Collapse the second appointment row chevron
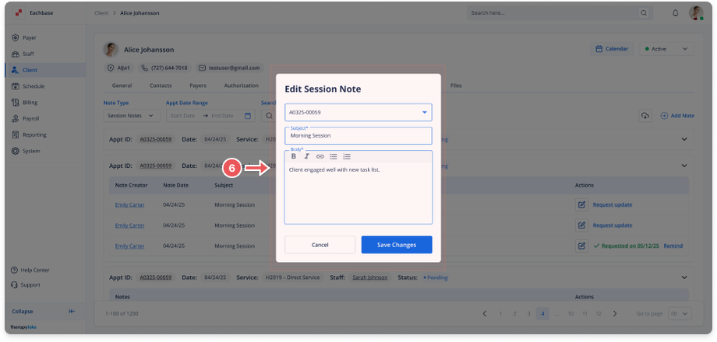 click(684, 166)
